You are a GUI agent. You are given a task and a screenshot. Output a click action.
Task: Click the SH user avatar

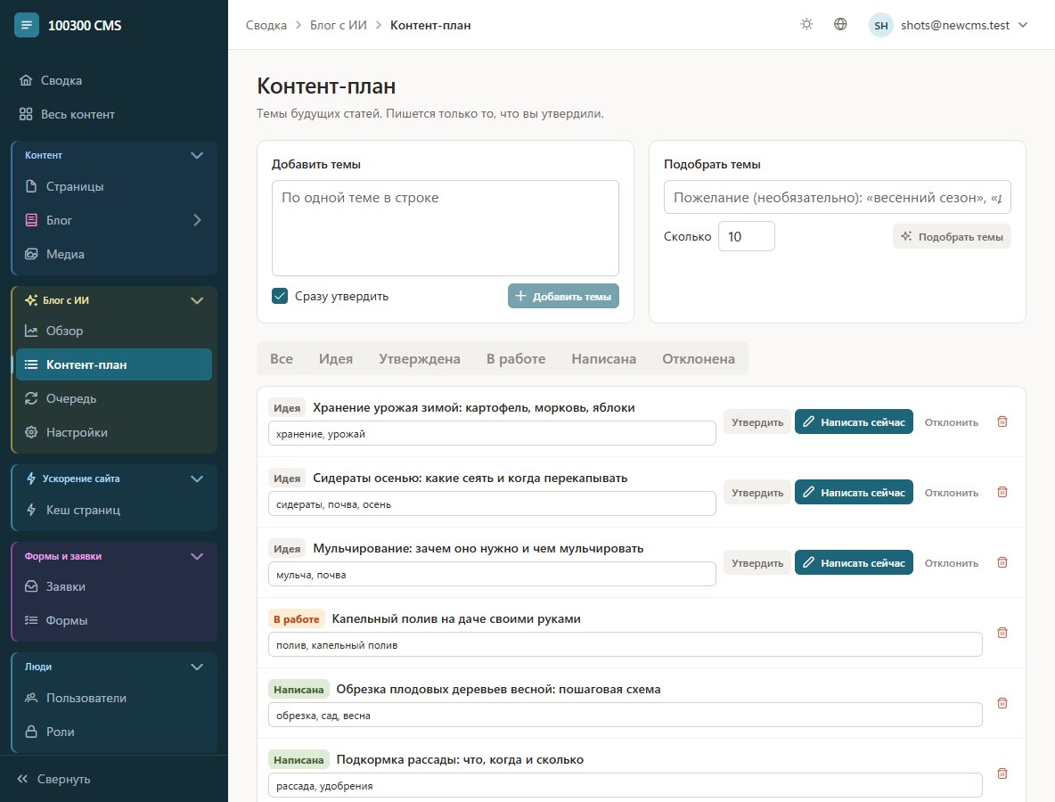click(880, 26)
